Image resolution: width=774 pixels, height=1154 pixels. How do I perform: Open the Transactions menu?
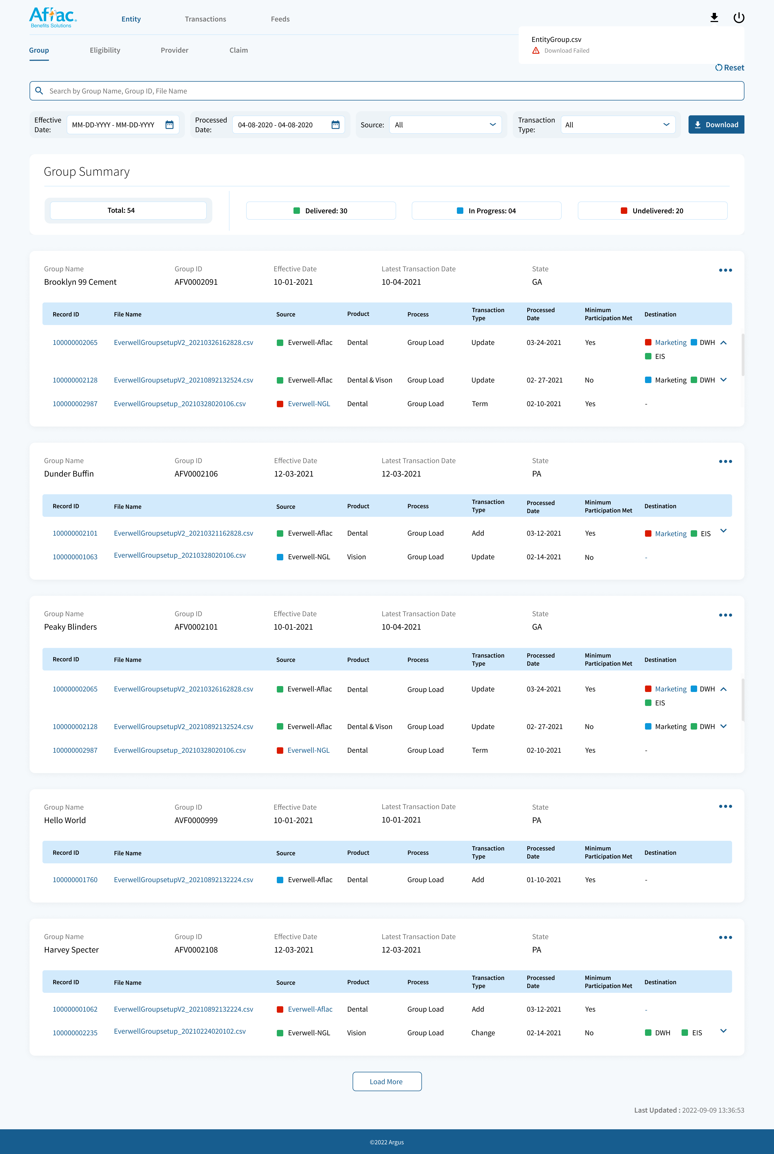tap(205, 19)
